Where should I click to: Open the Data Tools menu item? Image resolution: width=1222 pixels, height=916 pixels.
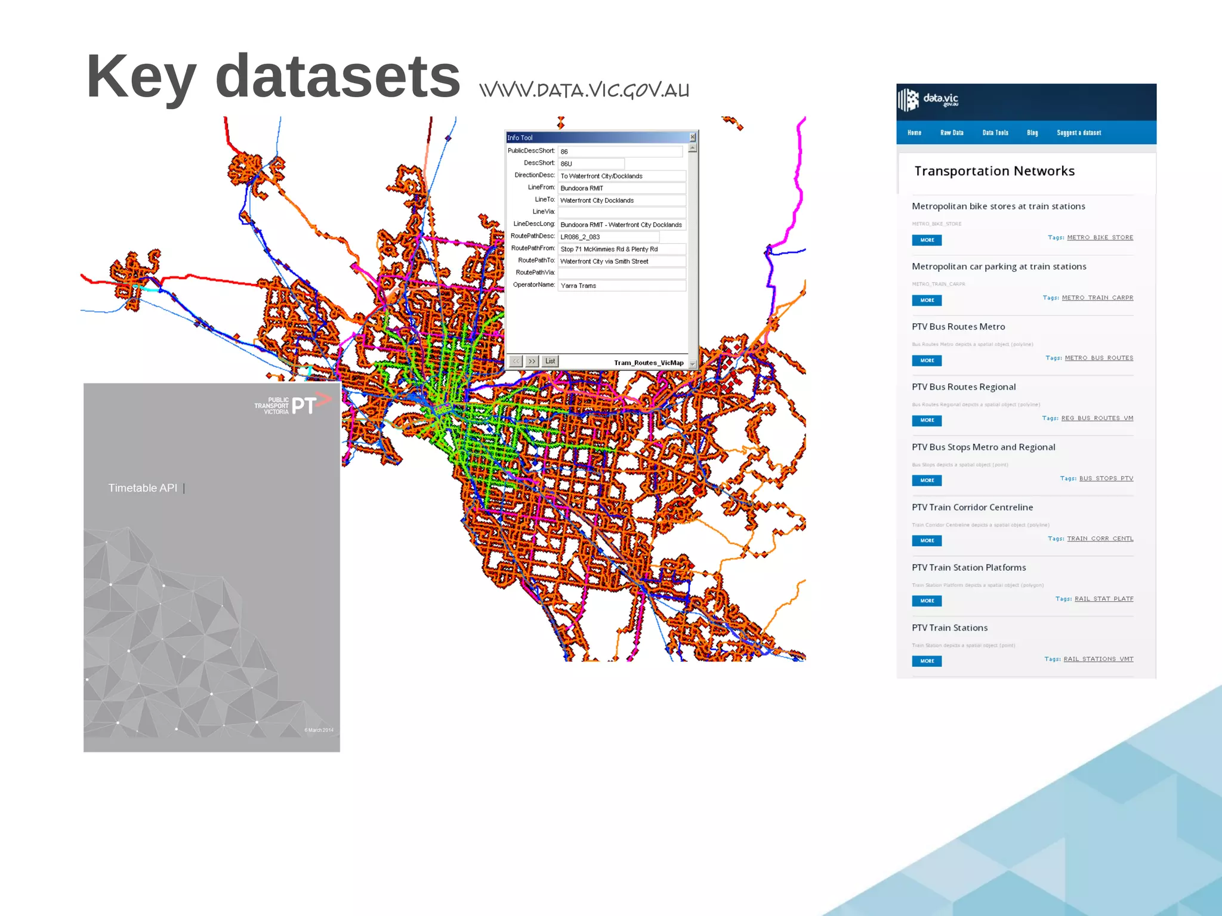point(995,133)
